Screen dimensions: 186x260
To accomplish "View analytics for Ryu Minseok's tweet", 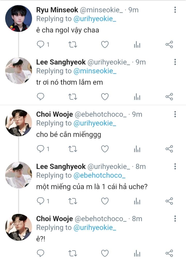I will click(137, 45).
